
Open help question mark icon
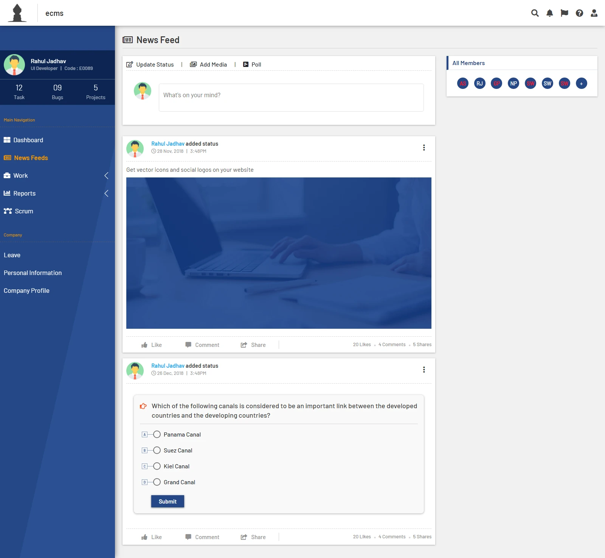579,13
